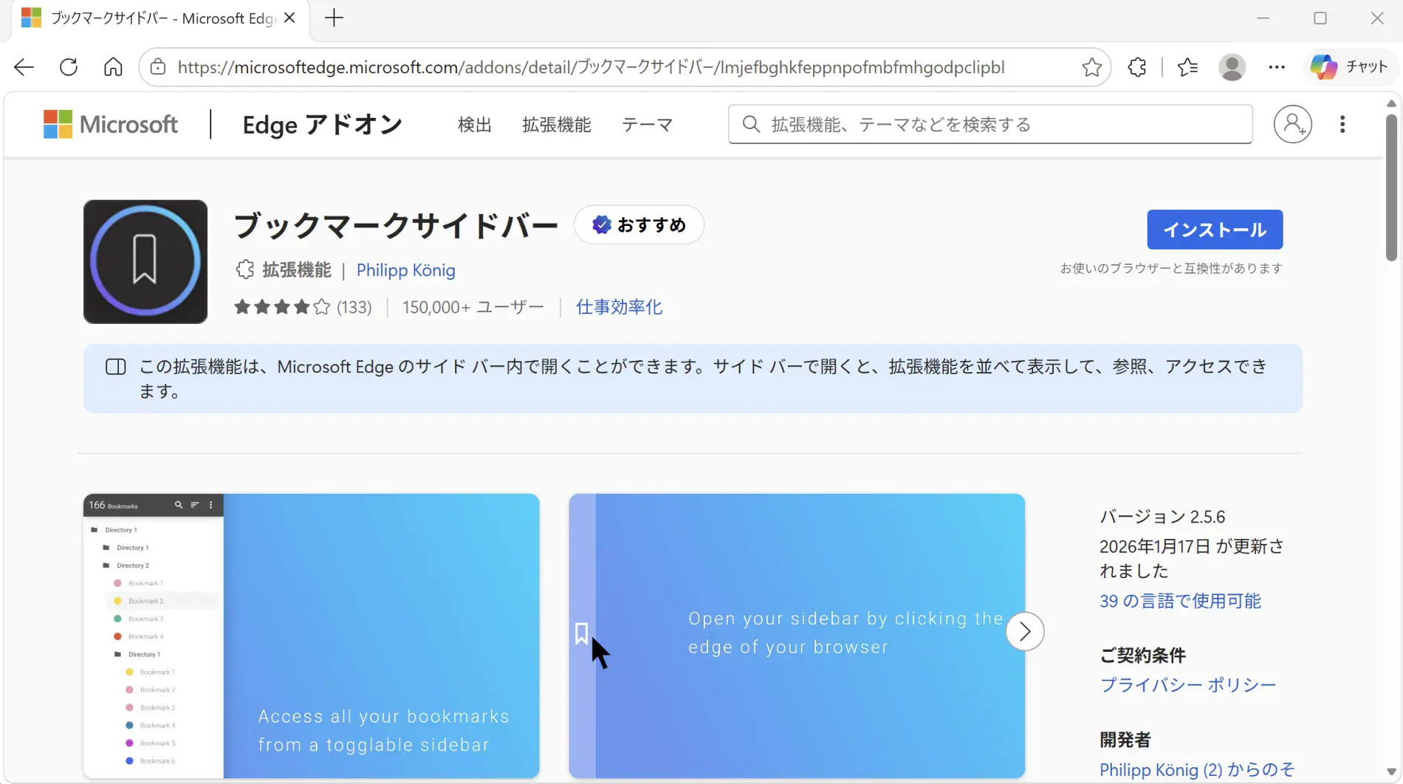Click the ブックマークサイドバー extension title
This screenshot has height=784, width=1403.
click(x=396, y=225)
